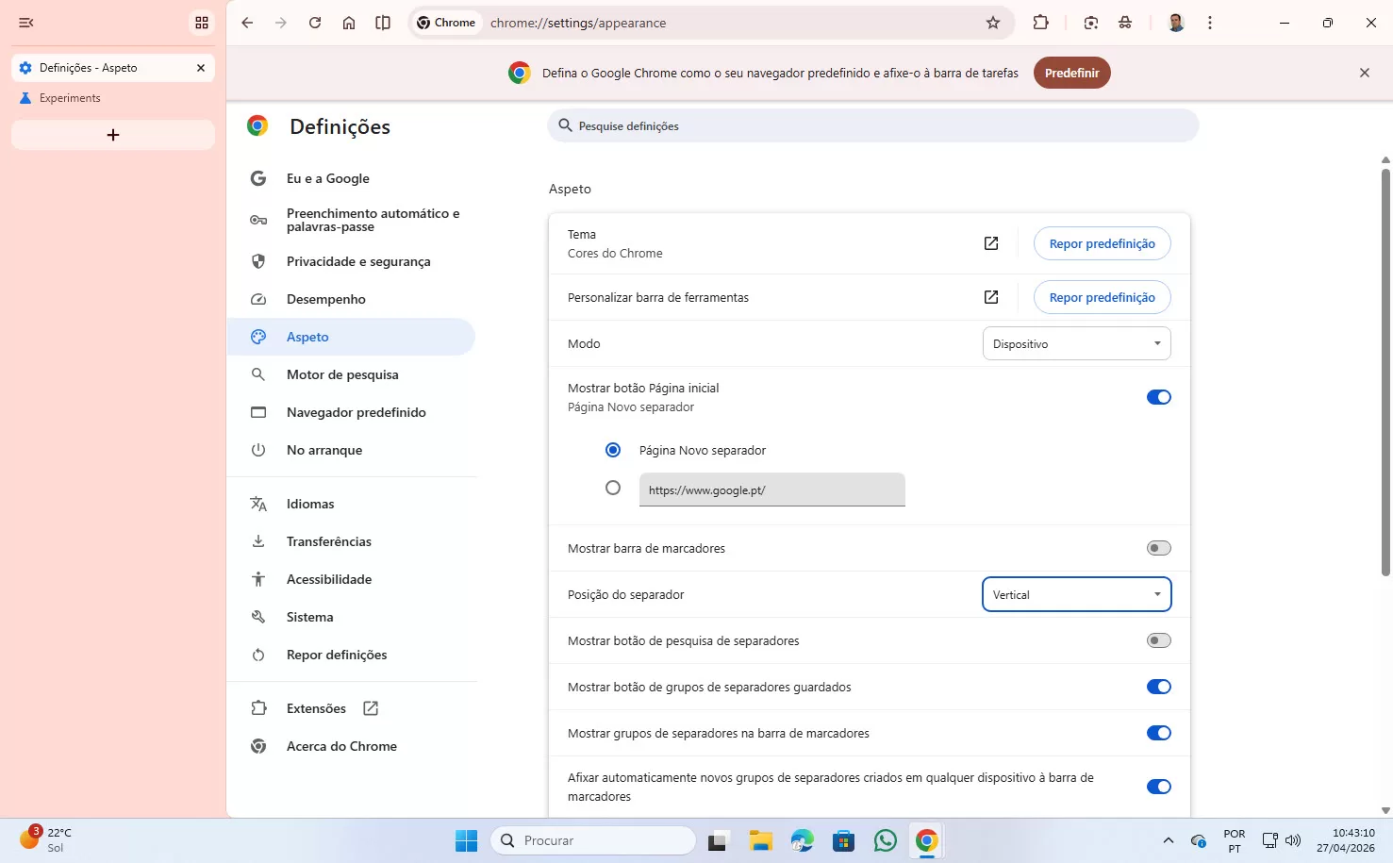1393x863 pixels.
Task: Collapse the vertical tabs sidebar
Action: (26, 23)
